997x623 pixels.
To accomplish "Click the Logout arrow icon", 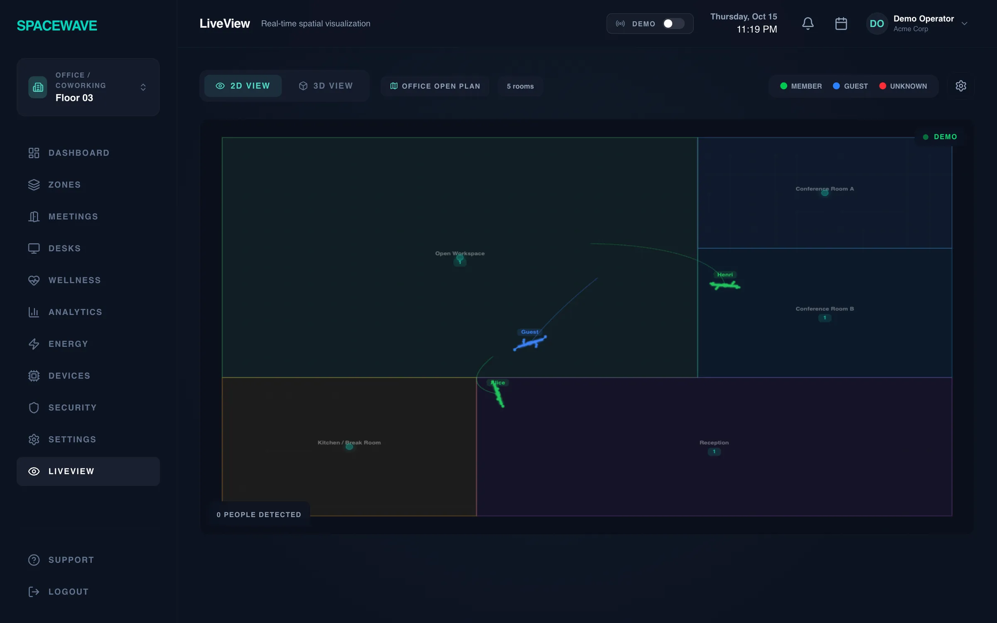I will 34,592.
